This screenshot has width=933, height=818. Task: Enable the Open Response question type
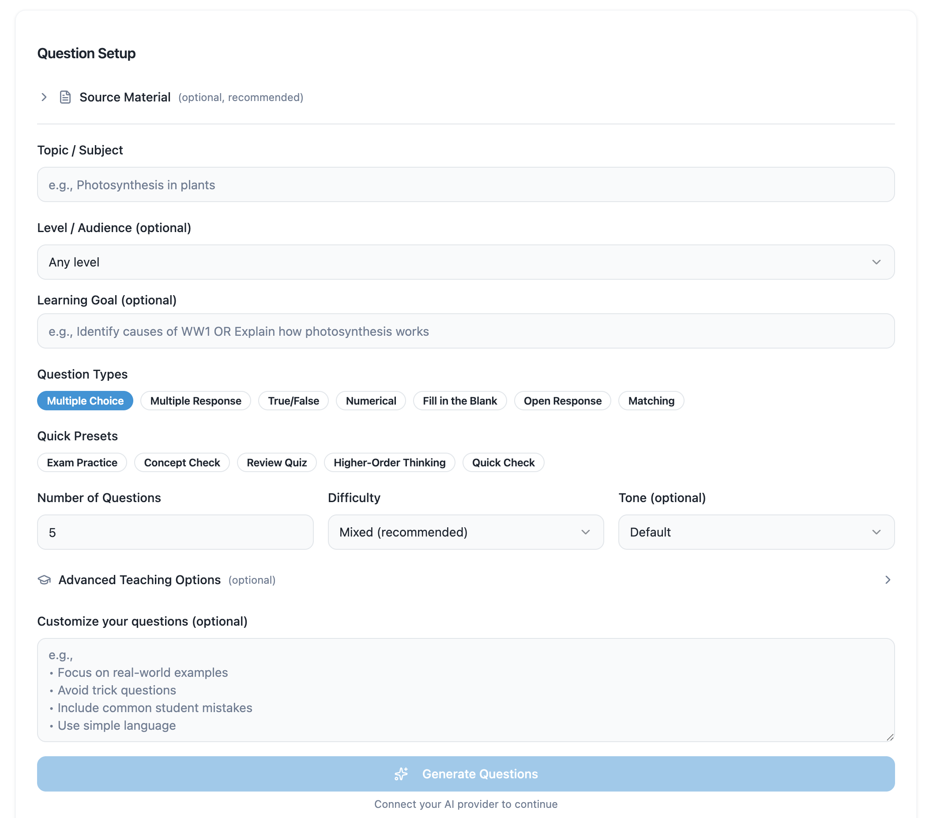[x=562, y=401]
